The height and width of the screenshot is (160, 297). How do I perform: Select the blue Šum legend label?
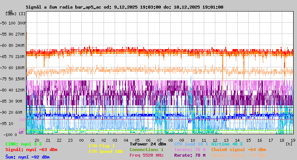click(27, 157)
